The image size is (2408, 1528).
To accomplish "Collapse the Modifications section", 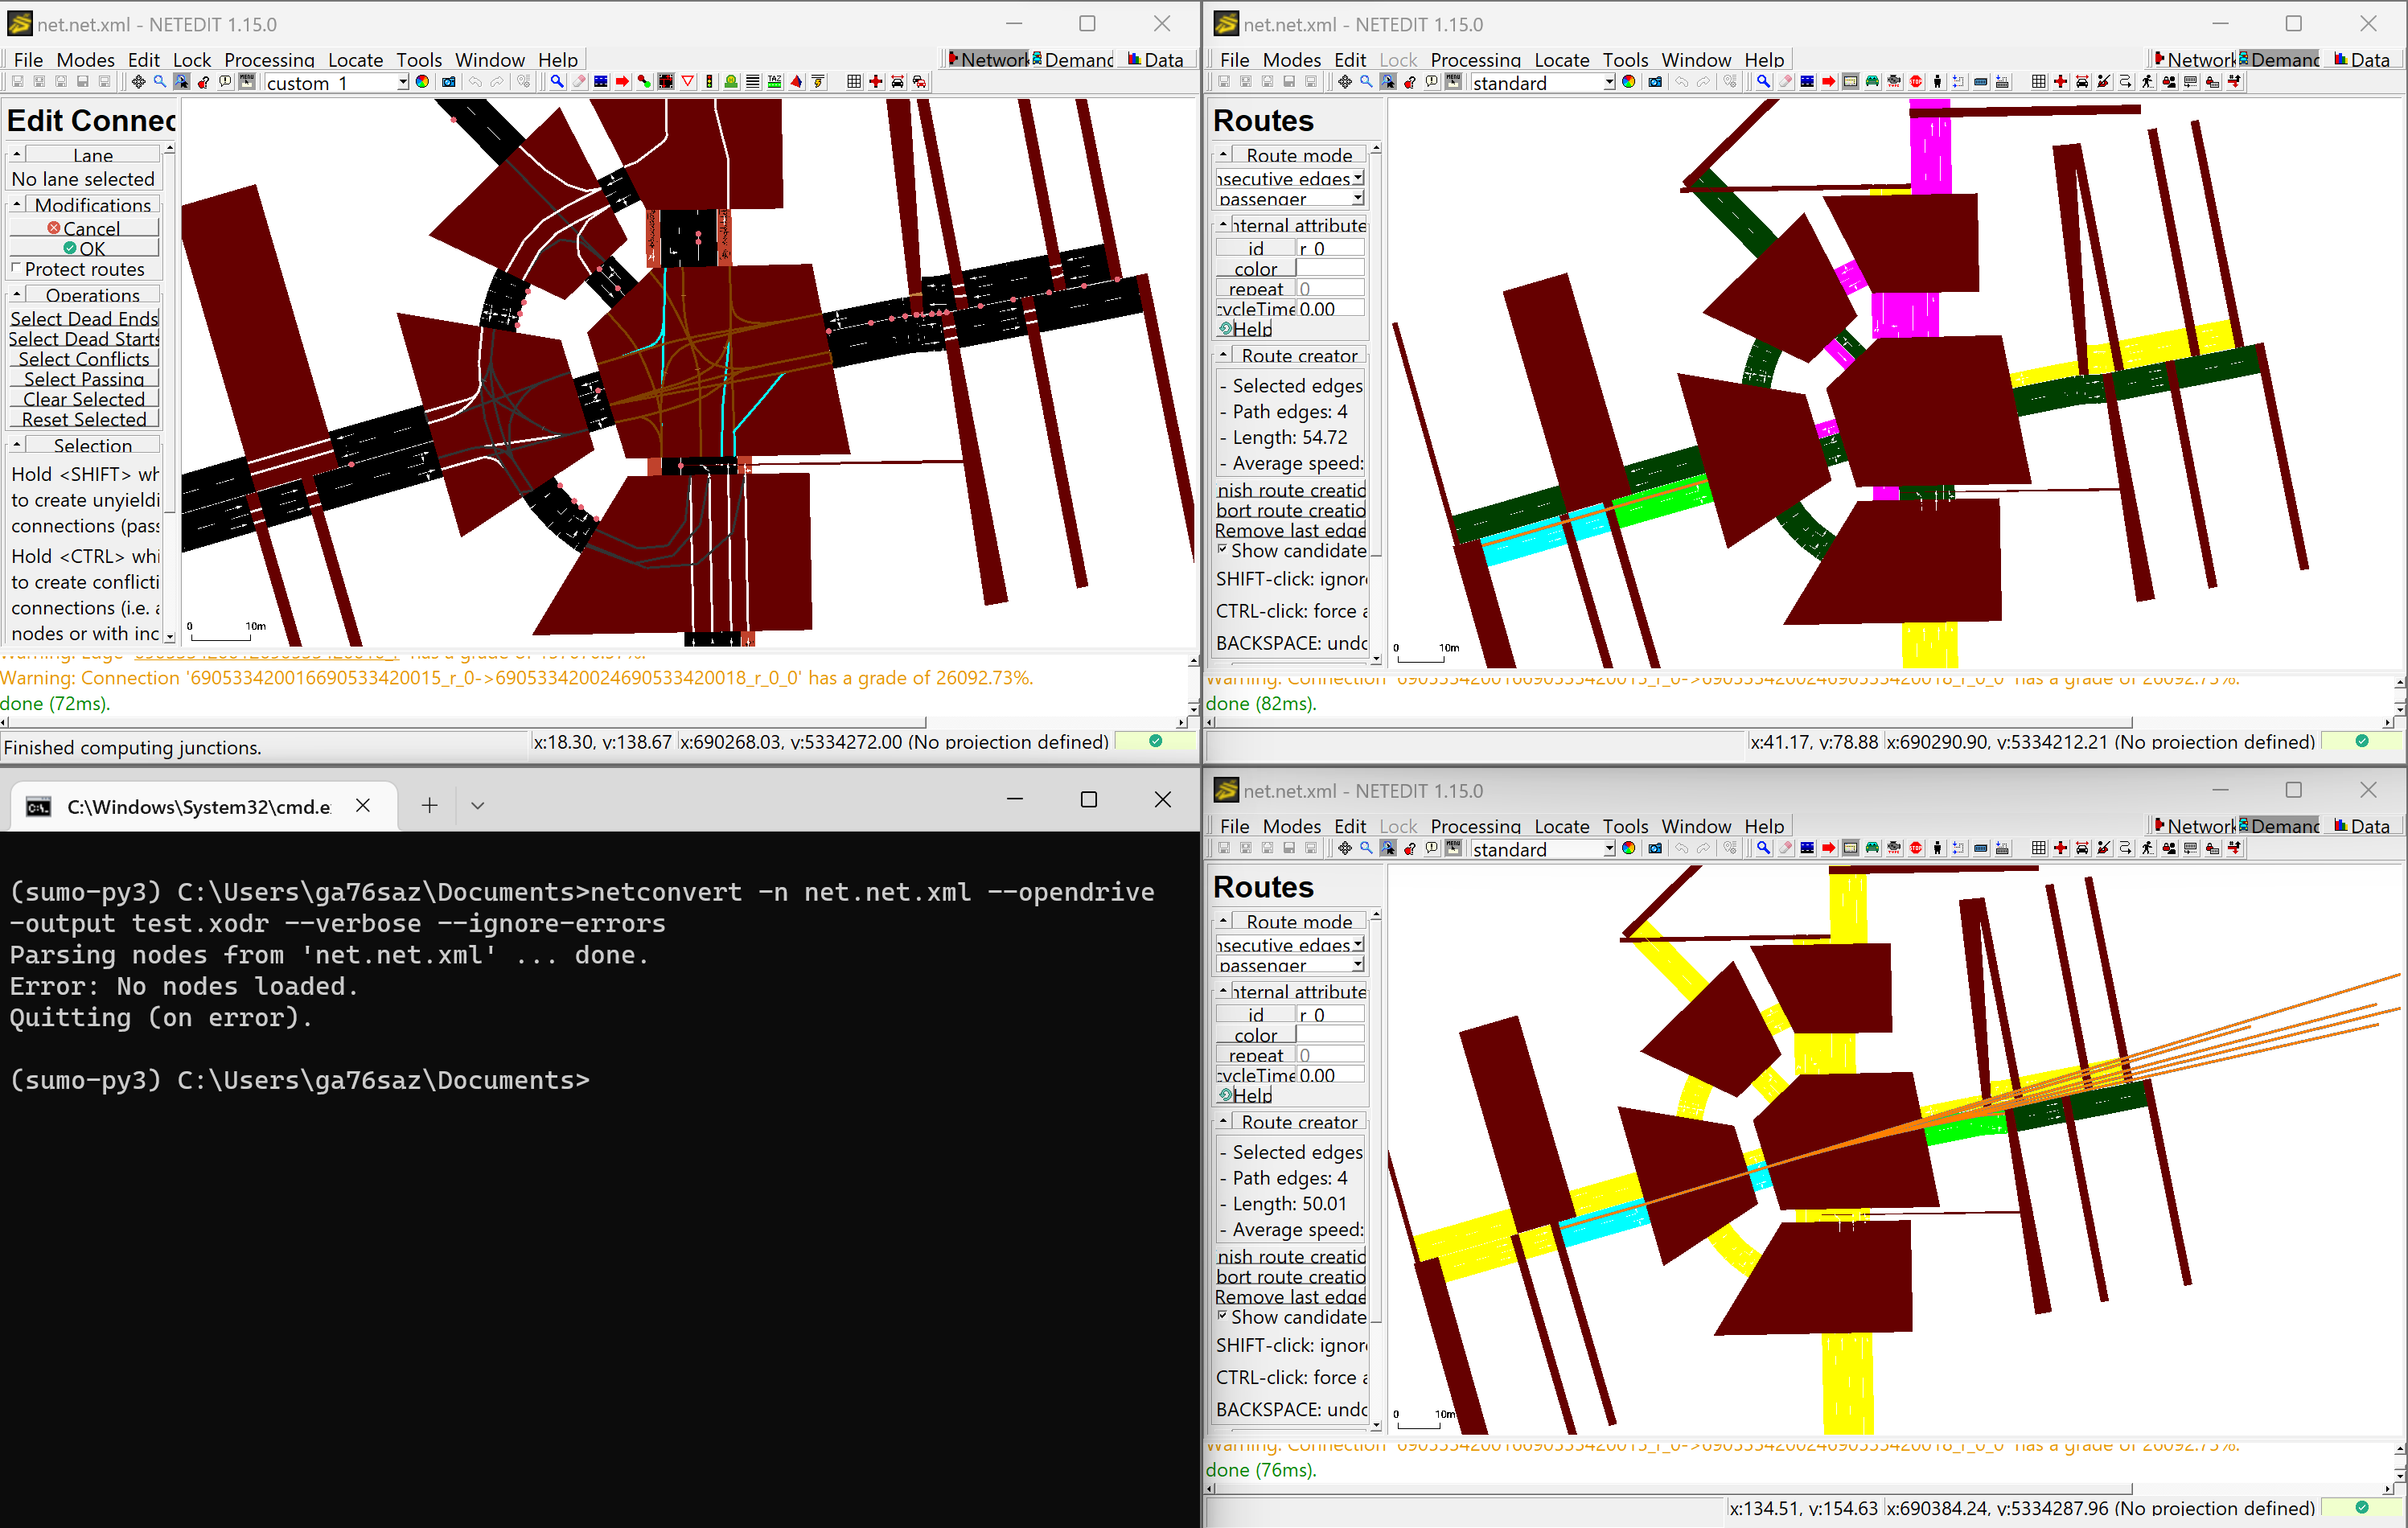I will (x=17, y=204).
